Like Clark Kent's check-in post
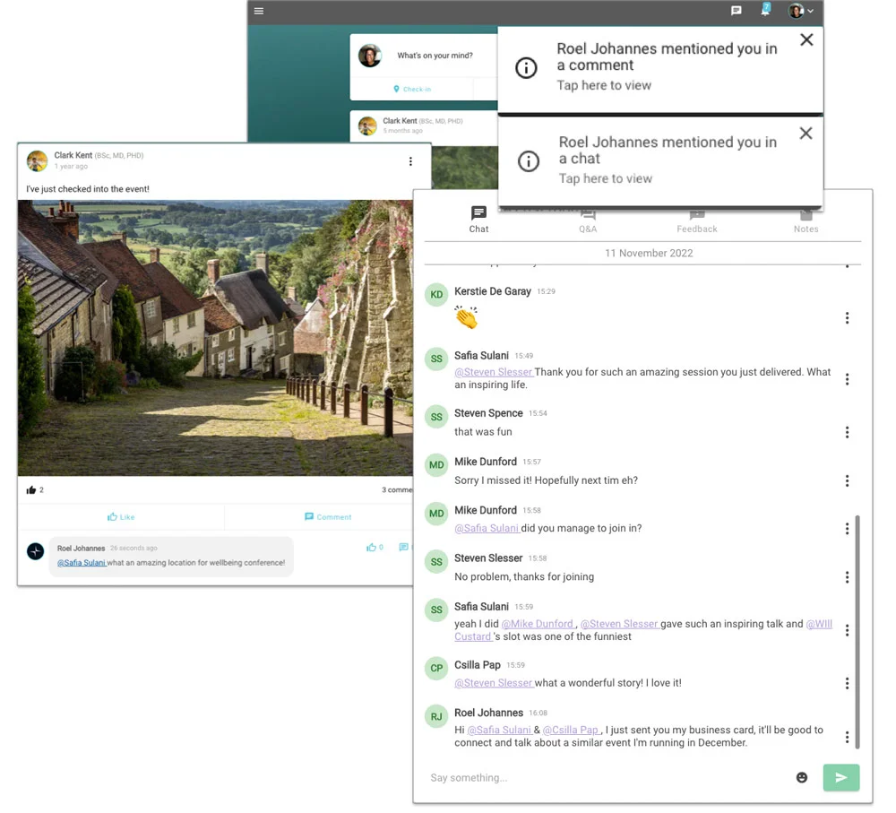Viewport: 896px width, 813px height. click(x=121, y=517)
